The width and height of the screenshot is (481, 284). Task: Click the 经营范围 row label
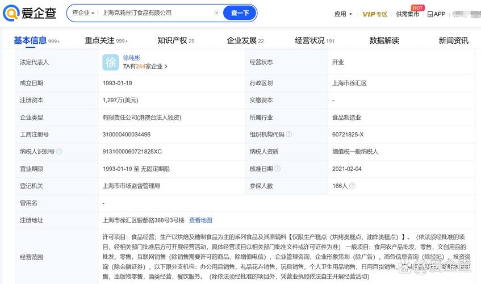[x=31, y=257]
